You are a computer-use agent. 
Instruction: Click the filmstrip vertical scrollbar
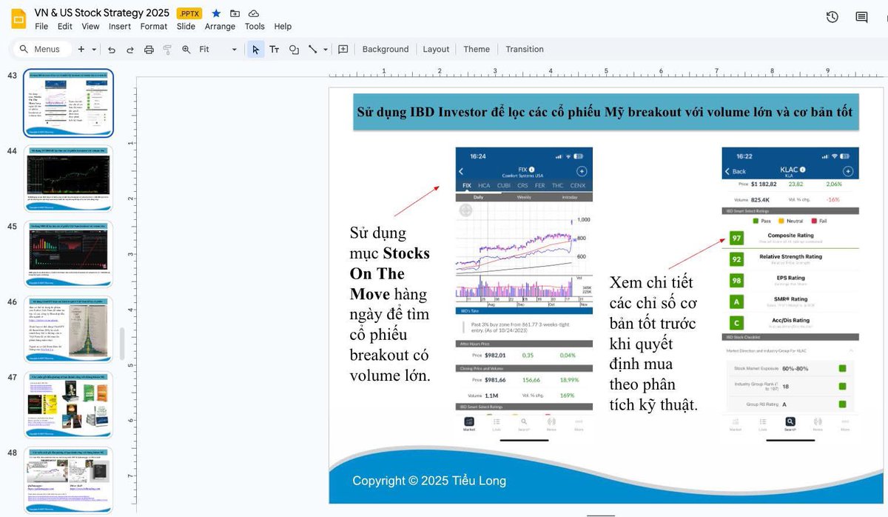(121, 343)
